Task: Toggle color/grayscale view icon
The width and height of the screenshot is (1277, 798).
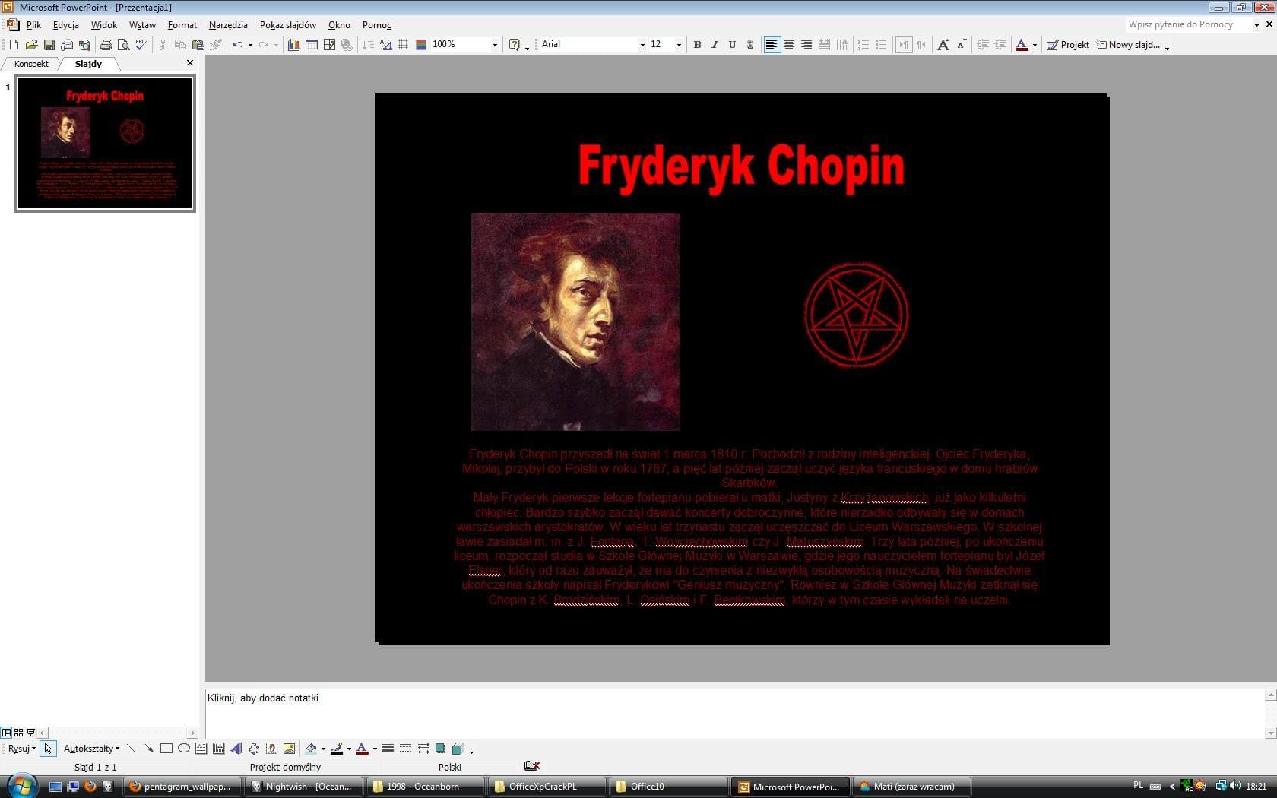Action: [420, 45]
